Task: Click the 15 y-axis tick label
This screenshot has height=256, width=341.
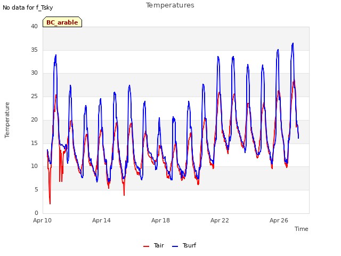Action: coord(34,143)
